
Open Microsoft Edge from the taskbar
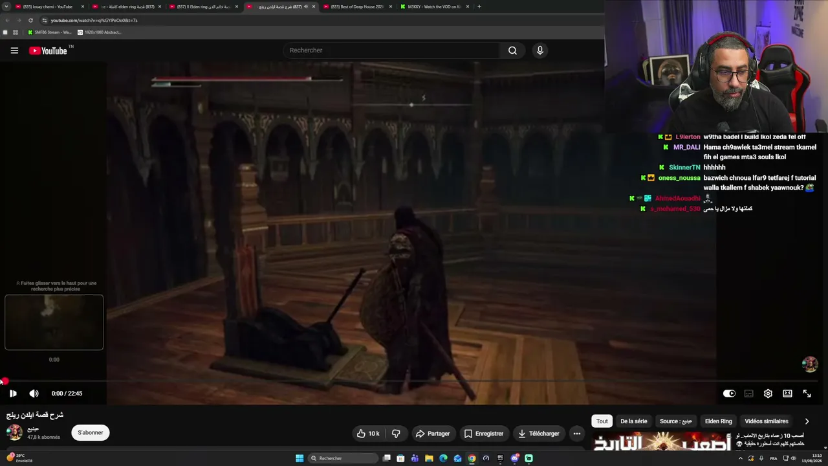pyautogui.click(x=443, y=458)
